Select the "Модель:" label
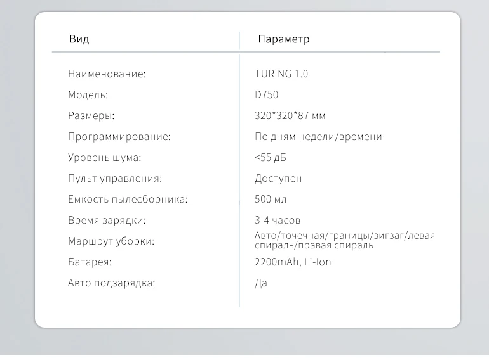The width and height of the screenshot is (489, 358). coord(88,94)
